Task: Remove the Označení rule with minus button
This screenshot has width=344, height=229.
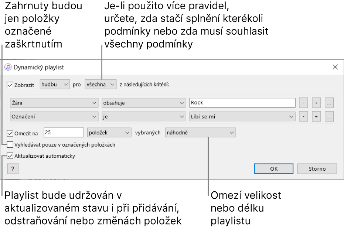Action: pyautogui.click(x=303, y=116)
